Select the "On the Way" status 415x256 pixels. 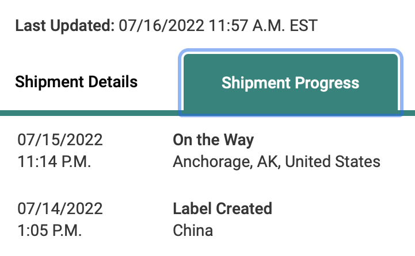coord(213,139)
